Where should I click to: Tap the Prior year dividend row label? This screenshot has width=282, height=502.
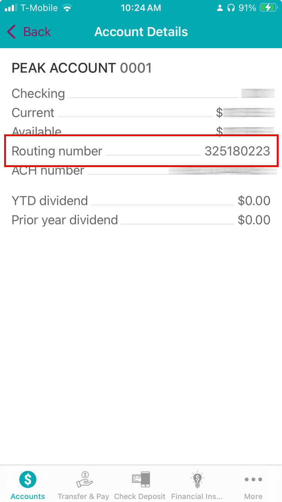point(65,220)
